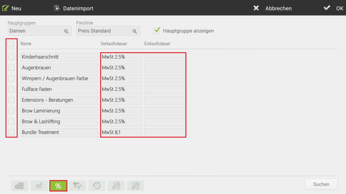Click the Neu pencil icon
Viewport: 346px width, 194px height.
[x=5, y=8]
